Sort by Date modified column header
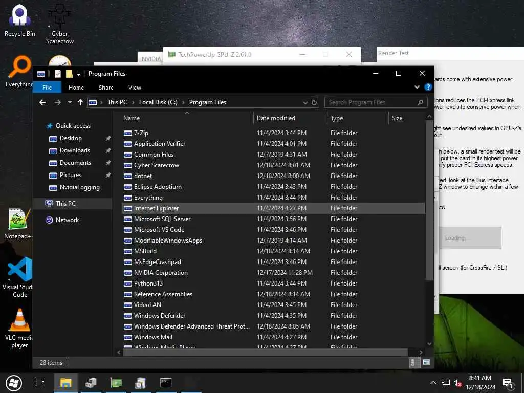The image size is (524, 393). (290, 118)
